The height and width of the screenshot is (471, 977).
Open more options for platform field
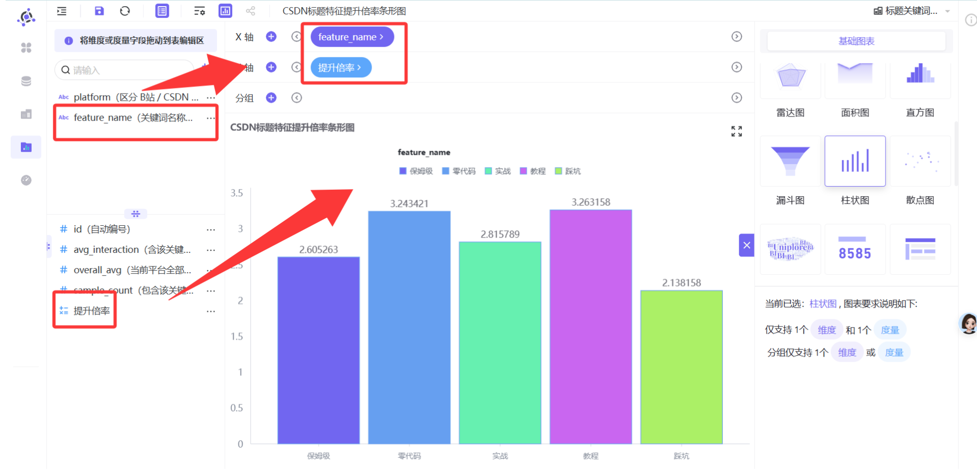pos(210,97)
